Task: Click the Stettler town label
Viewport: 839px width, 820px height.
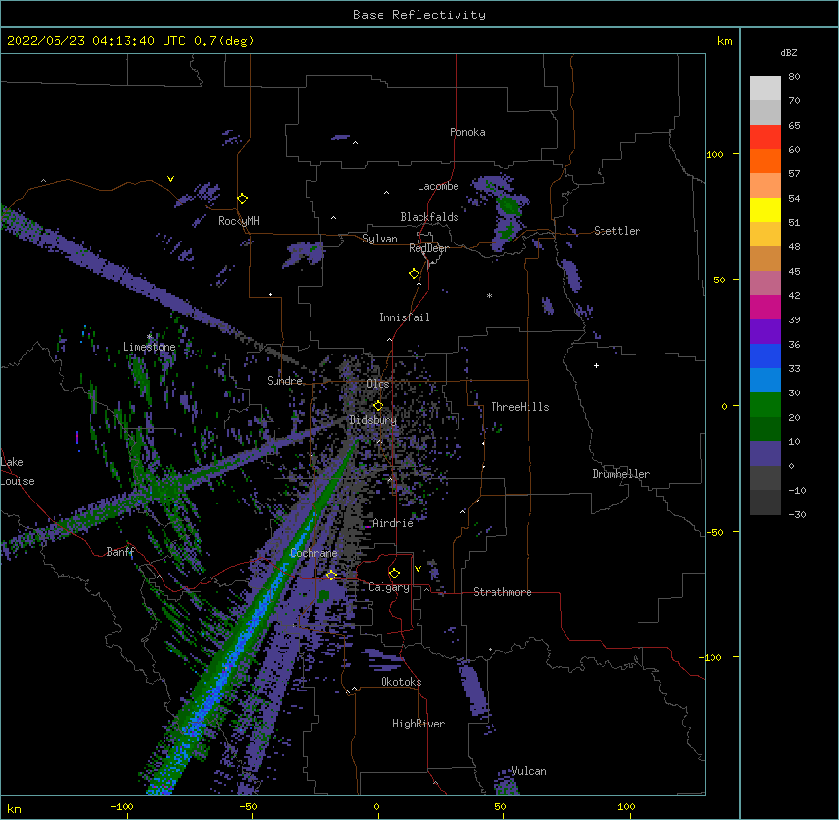Action: [x=617, y=231]
